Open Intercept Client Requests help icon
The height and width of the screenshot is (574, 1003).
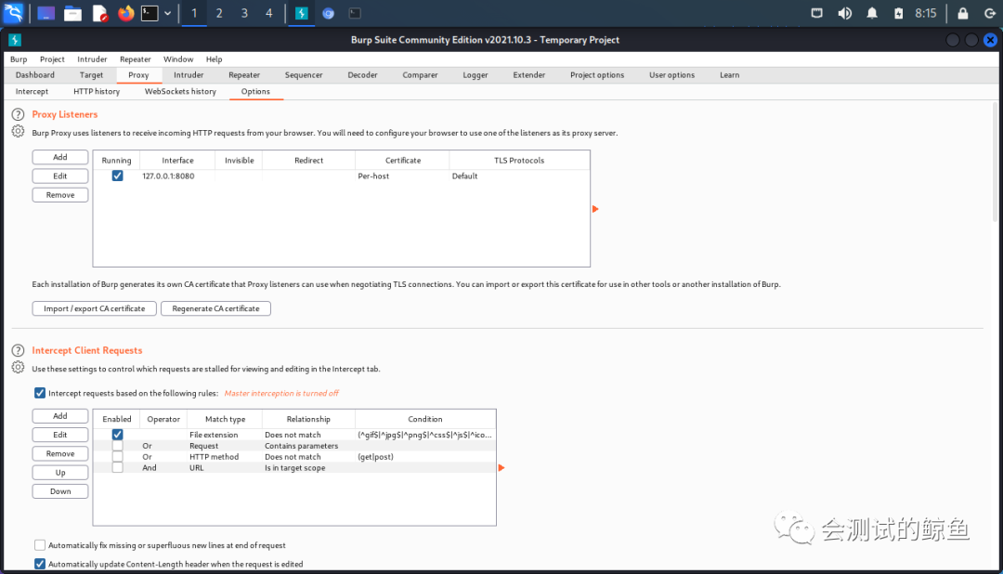[18, 351]
